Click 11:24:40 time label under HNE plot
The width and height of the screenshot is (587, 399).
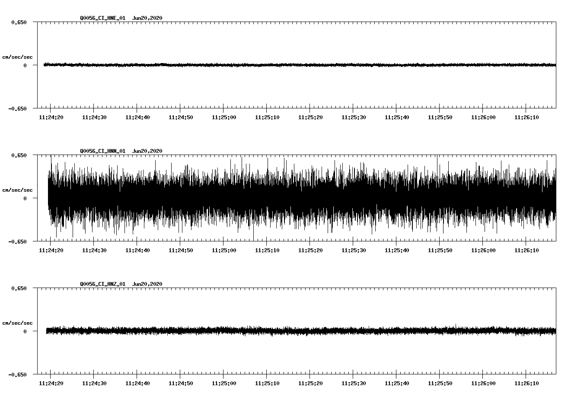(x=137, y=117)
